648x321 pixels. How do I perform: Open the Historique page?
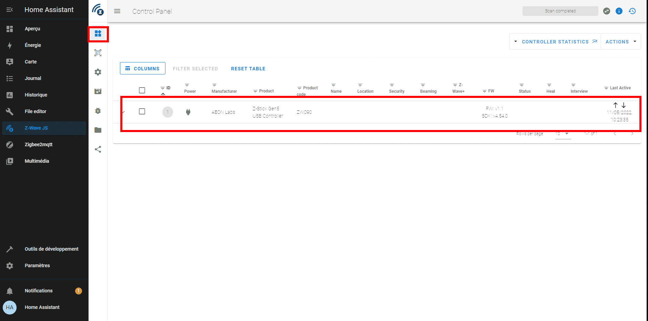pyautogui.click(x=44, y=95)
